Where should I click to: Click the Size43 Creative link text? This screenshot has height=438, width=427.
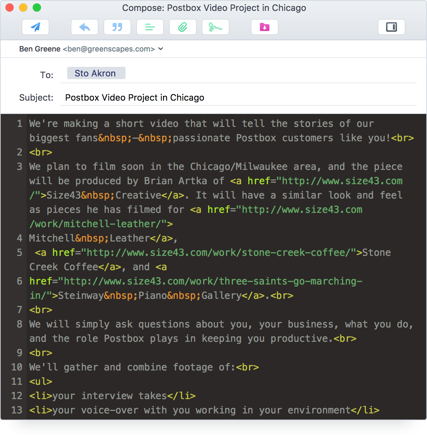pos(102,195)
